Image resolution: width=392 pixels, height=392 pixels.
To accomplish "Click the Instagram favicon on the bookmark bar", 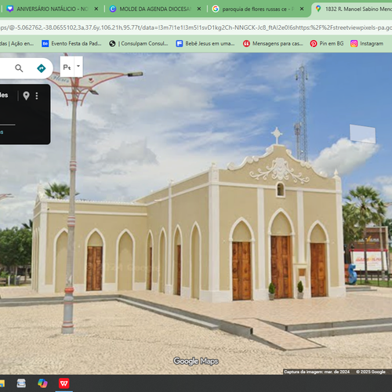I will point(354,44).
